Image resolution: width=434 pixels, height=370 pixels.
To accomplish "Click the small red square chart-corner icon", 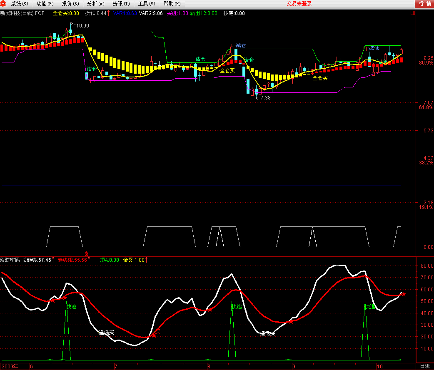I will click(x=413, y=13).
